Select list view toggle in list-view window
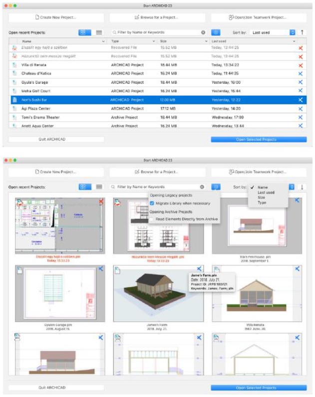Image resolution: width=315 pixels, height=397 pixels. pyautogui.click(x=99, y=32)
